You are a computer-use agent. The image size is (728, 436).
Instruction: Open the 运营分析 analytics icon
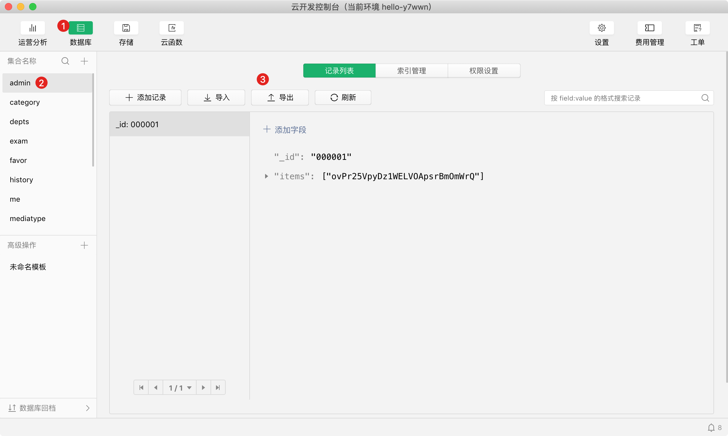[x=32, y=28]
